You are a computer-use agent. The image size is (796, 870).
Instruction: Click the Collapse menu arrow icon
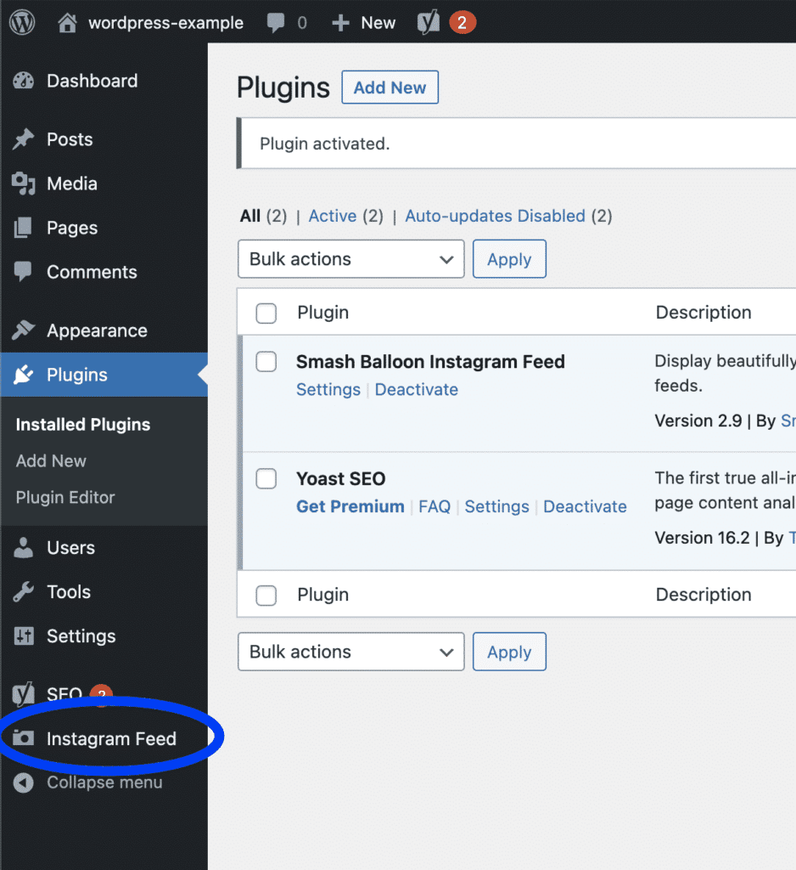click(23, 782)
